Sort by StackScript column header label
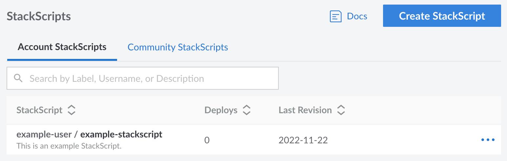507x161 pixels. pyautogui.click(x=39, y=110)
